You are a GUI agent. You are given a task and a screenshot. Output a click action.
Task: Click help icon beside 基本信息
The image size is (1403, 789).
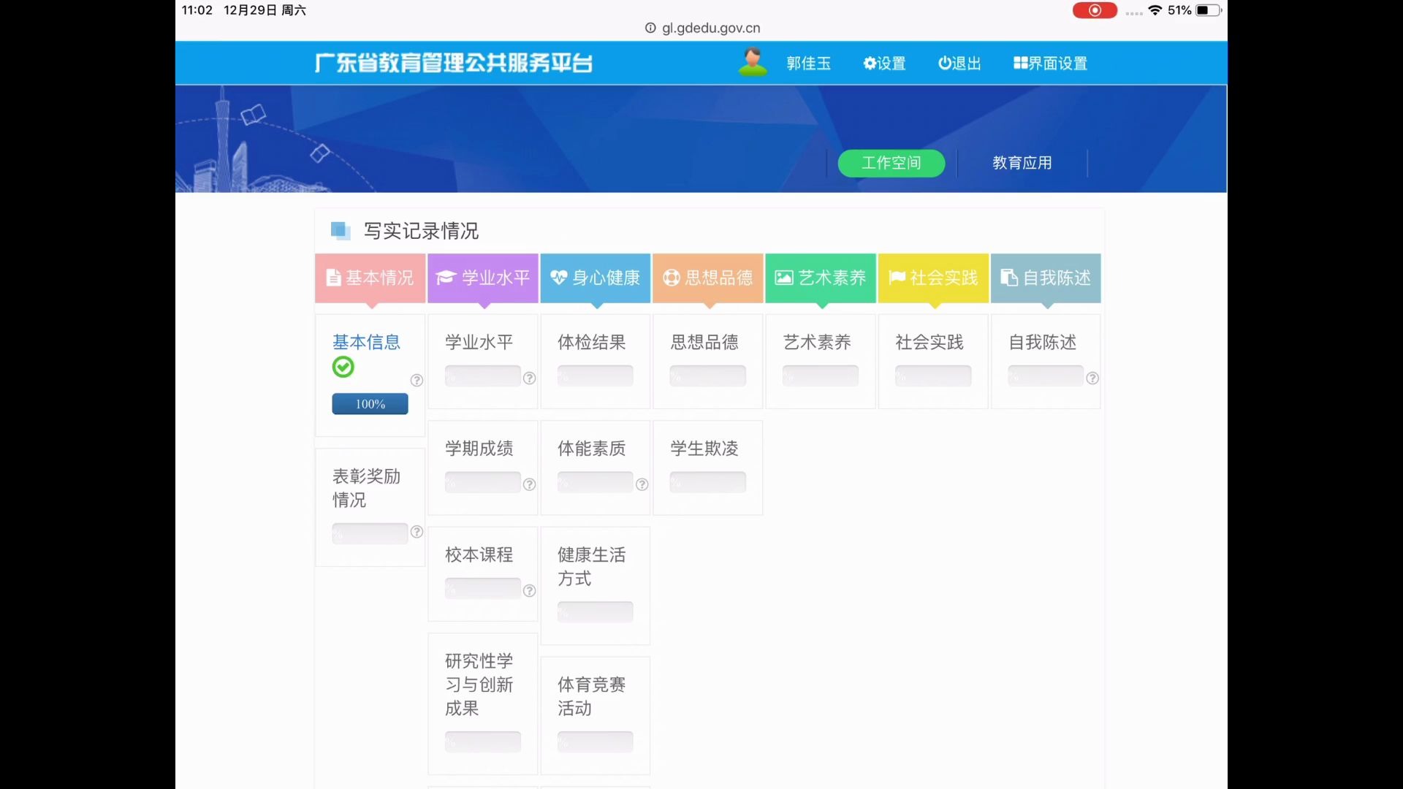pos(417,380)
